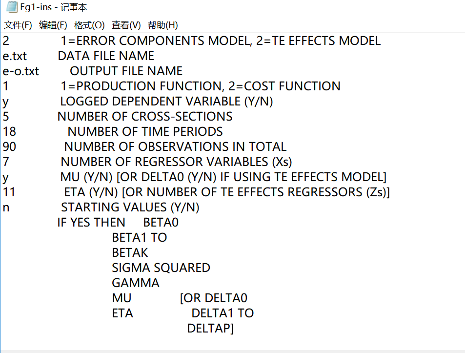Click the word GAMMA
The image size is (465, 353).
[136, 283]
